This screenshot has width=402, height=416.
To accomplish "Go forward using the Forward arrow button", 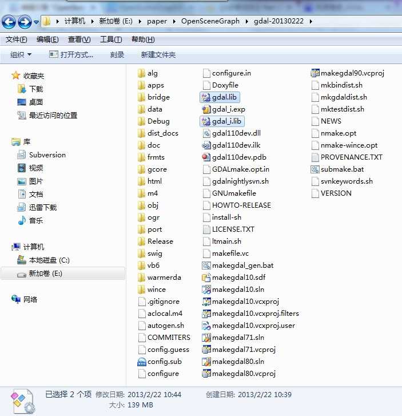I will tap(25, 22).
